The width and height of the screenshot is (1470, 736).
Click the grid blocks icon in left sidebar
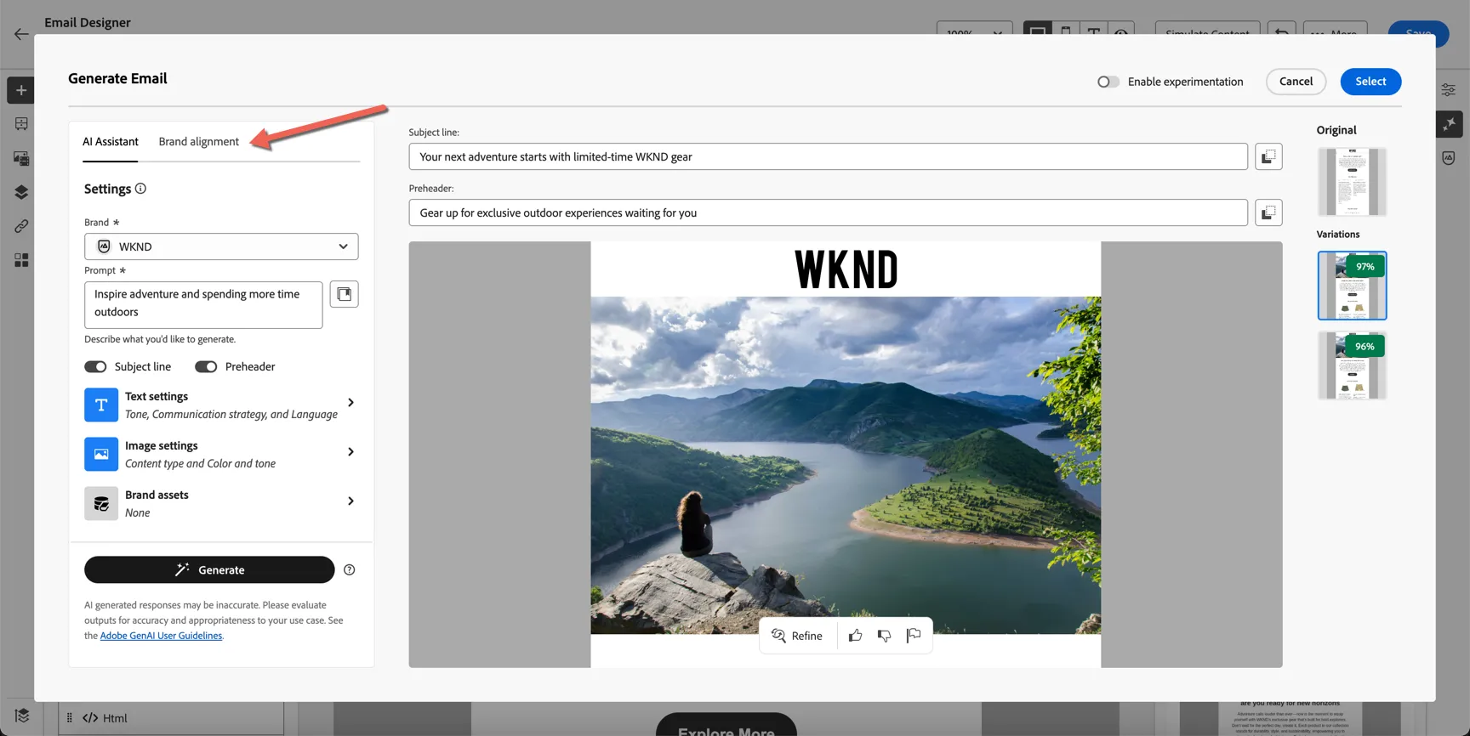pos(21,260)
